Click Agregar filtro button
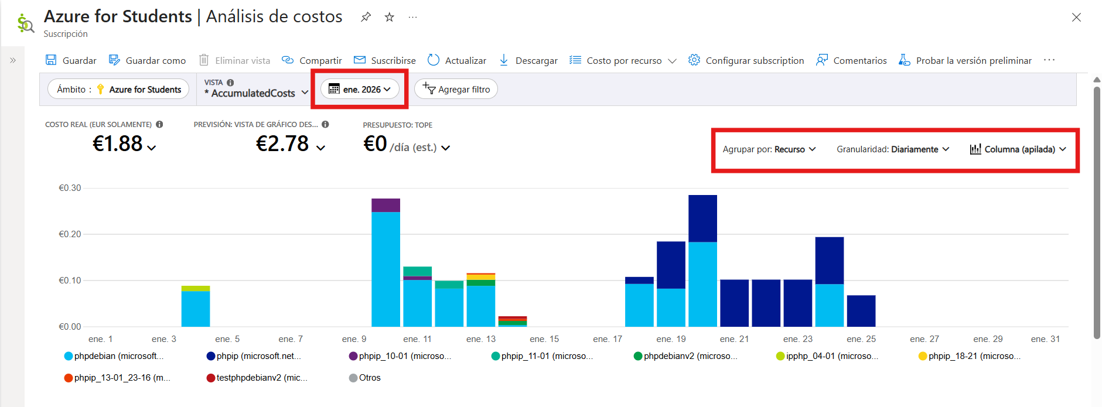The image size is (1102, 407). (x=456, y=89)
